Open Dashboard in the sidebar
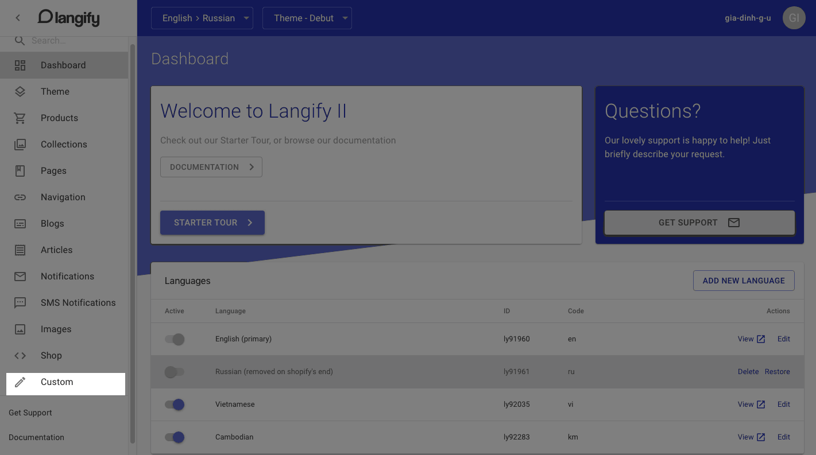The height and width of the screenshot is (455, 816). (x=64, y=65)
